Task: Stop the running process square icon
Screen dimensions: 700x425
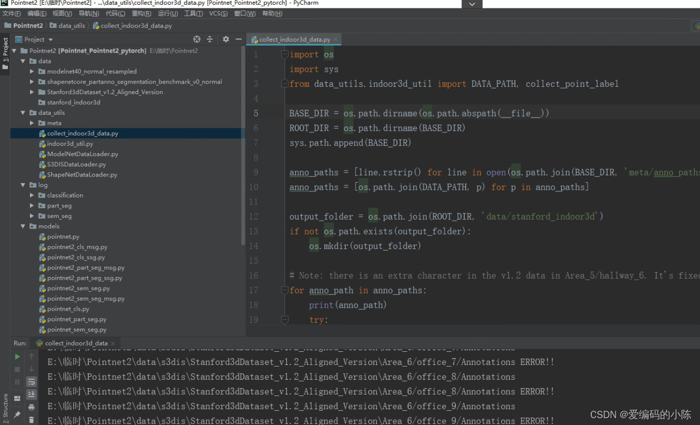Action: pyautogui.click(x=17, y=369)
